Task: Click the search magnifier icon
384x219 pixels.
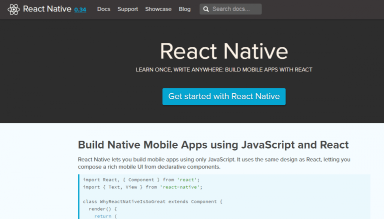Action: click(x=206, y=9)
